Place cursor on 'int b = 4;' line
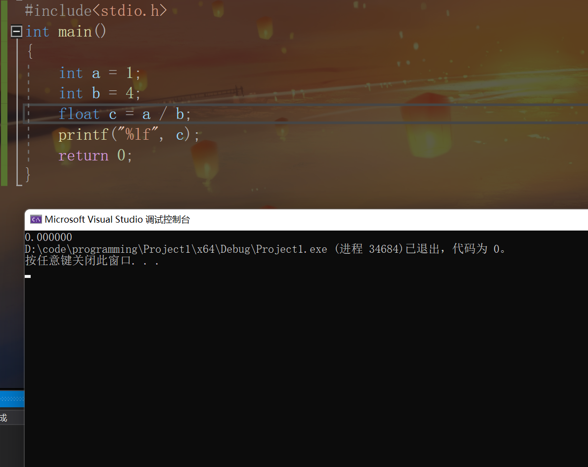Image resolution: width=588 pixels, height=467 pixels. tap(99, 93)
